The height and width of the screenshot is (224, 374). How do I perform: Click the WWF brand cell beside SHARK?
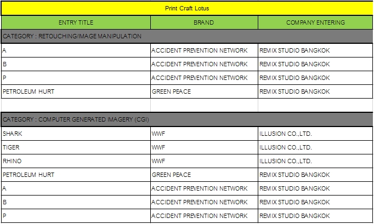tap(204, 134)
